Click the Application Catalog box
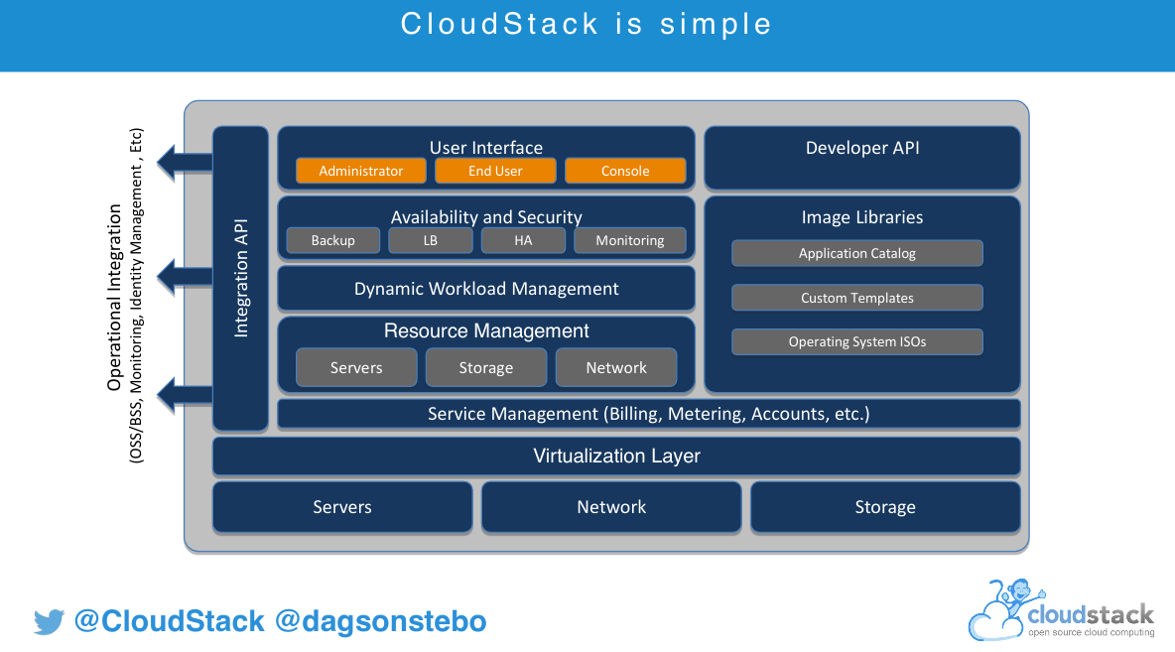The width and height of the screenshot is (1175, 652). (857, 253)
